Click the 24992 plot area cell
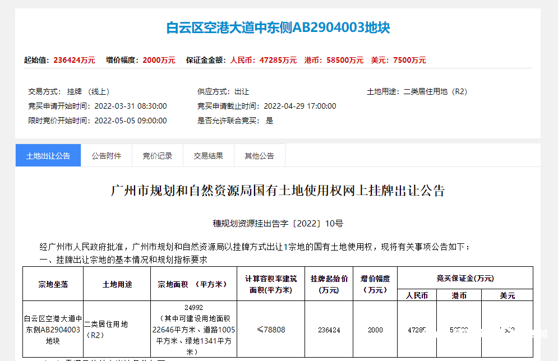The image size is (558, 361). coord(193,330)
